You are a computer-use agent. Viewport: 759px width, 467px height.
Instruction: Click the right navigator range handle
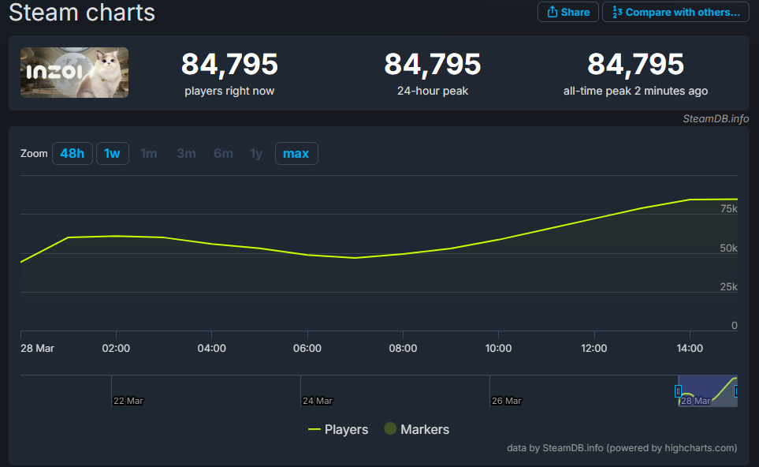(x=735, y=391)
